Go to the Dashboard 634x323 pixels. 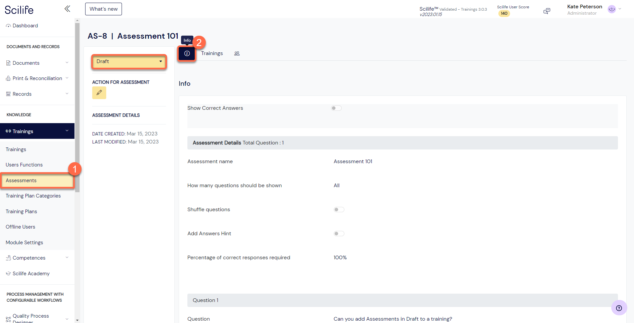coord(25,25)
